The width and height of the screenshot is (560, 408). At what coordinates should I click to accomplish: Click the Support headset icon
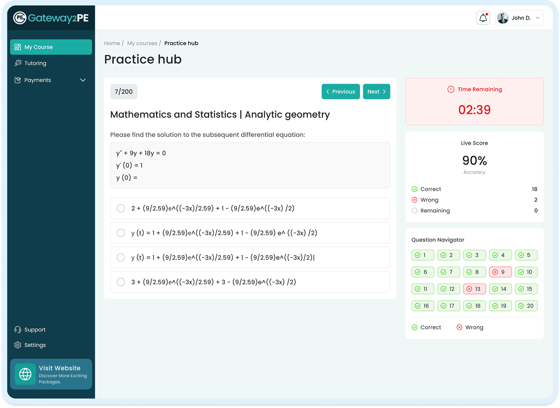17,329
